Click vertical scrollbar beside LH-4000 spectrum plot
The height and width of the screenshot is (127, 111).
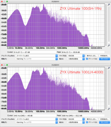click(106, 88)
